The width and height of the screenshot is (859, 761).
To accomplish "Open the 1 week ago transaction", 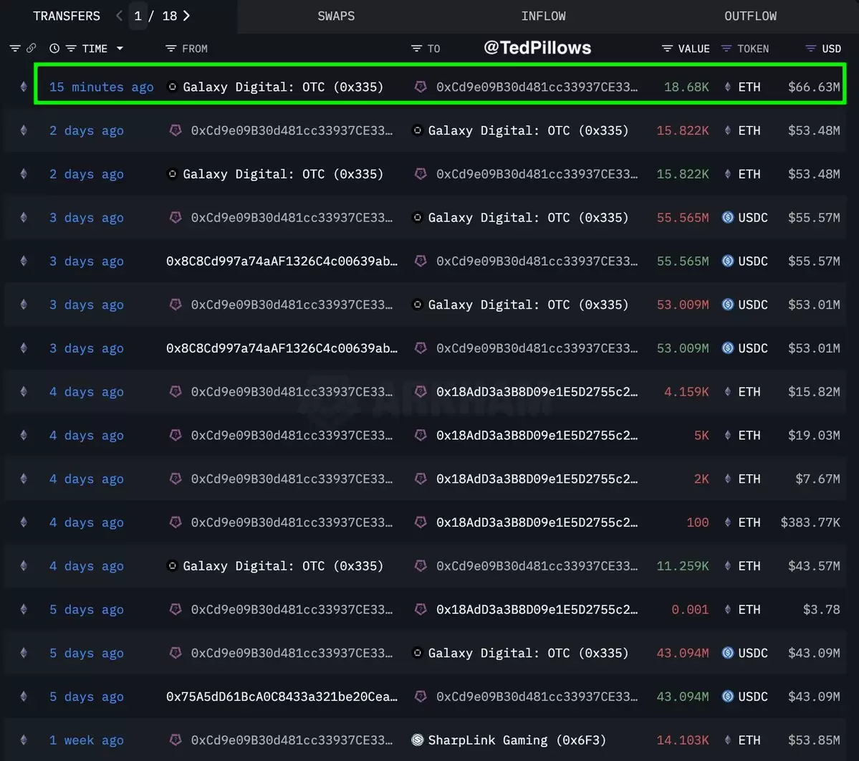I will 87,740.
